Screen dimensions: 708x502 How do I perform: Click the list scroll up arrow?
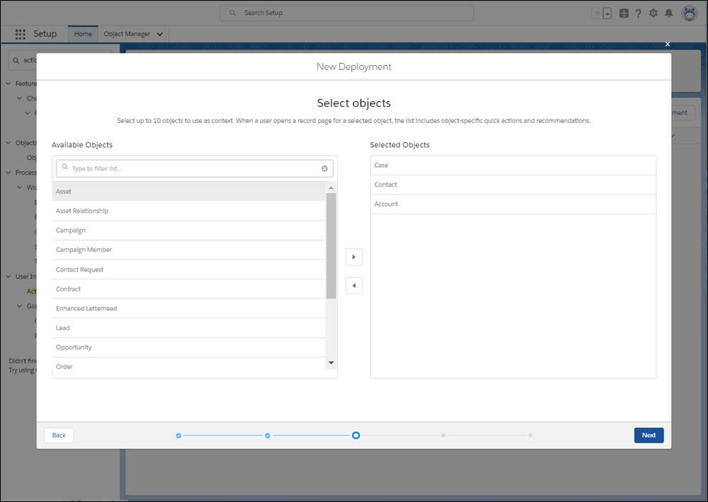331,187
